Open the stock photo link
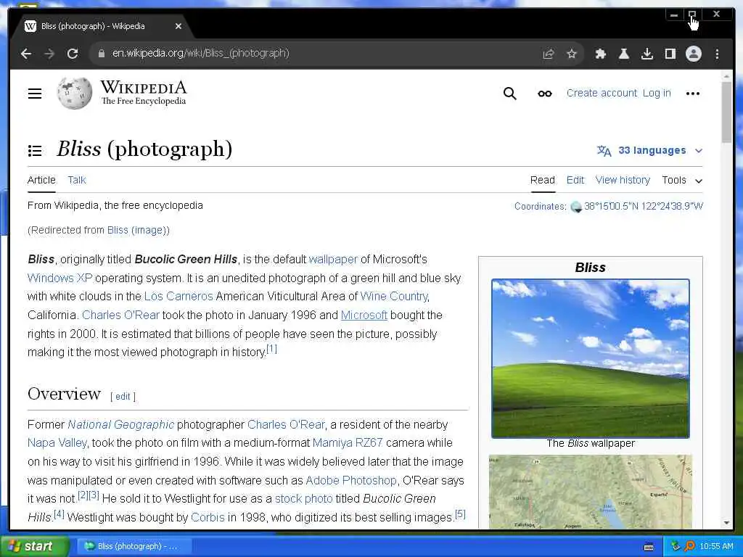 tap(304, 499)
